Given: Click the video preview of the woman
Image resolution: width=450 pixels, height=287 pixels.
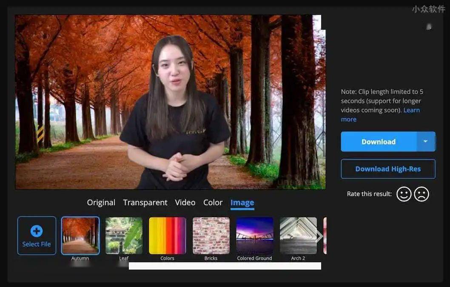Looking at the screenshot, I should click(x=170, y=102).
